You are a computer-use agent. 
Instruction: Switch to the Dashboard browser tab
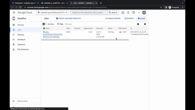(x=26, y=3)
